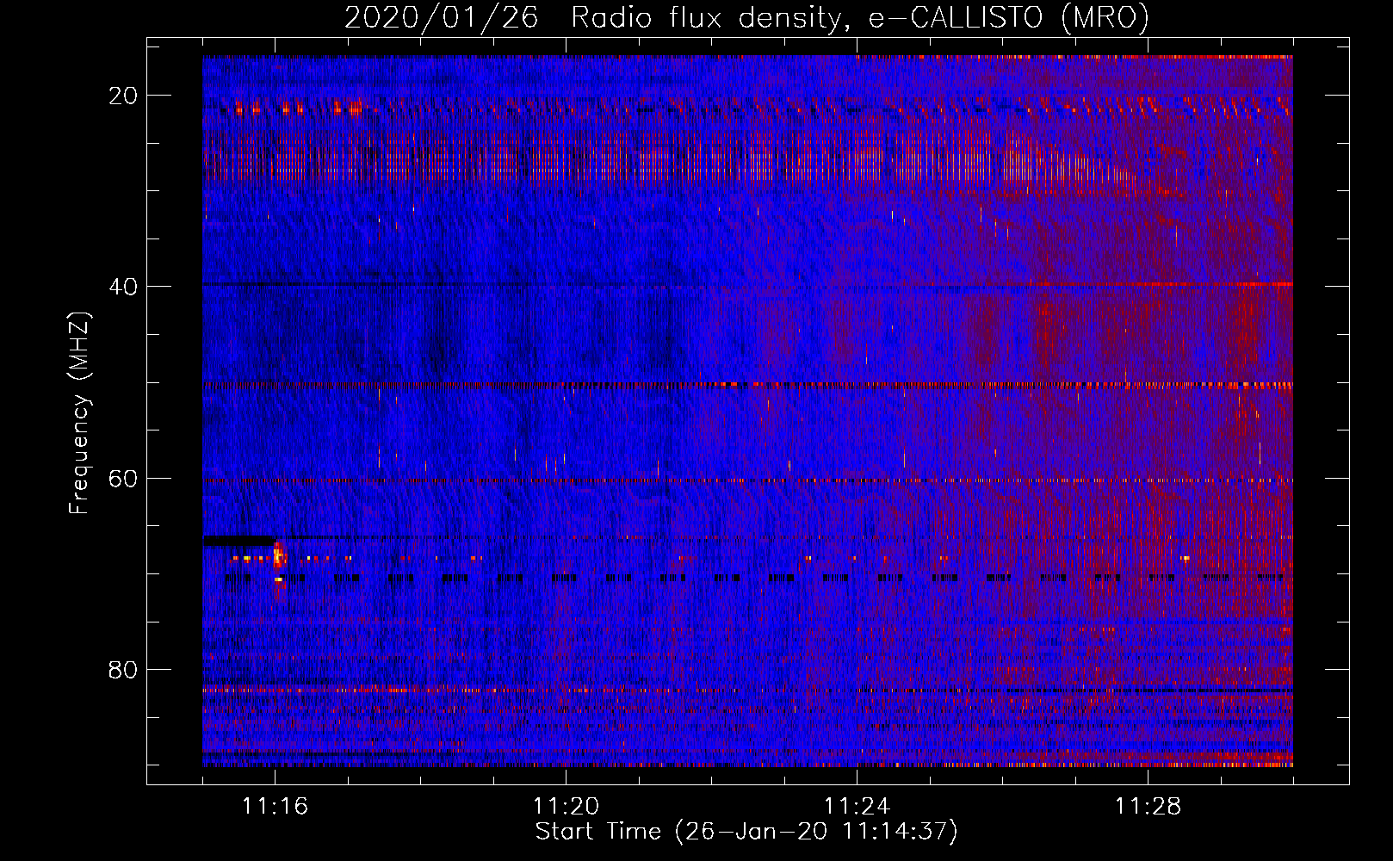This screenshot has width=1393, height=861.
Task: Click the "11:16" time tick label
Action: (275, 806)
